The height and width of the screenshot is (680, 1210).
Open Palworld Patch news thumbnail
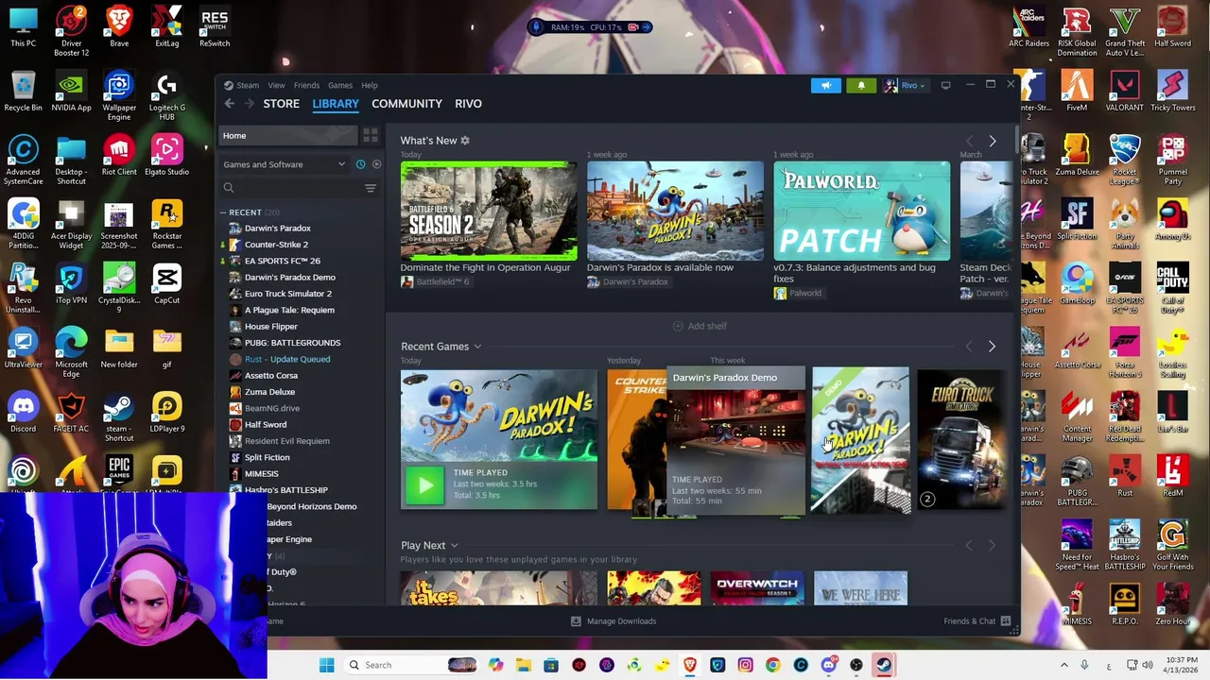[x=862, y=211]
